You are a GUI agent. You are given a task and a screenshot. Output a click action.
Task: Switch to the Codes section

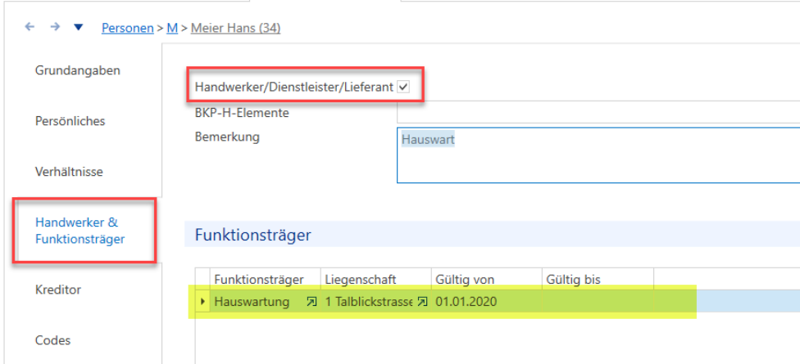52,340
